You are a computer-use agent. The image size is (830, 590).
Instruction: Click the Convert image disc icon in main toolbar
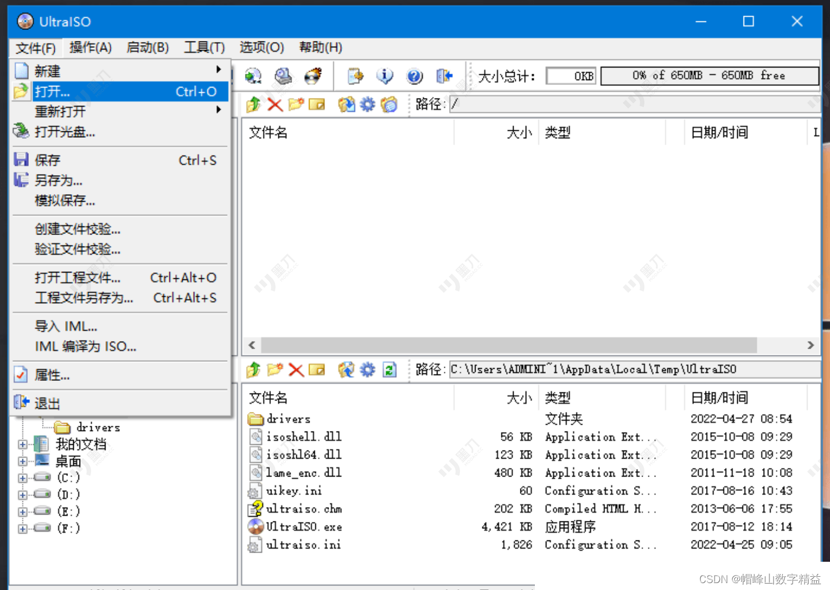point(253,75)
